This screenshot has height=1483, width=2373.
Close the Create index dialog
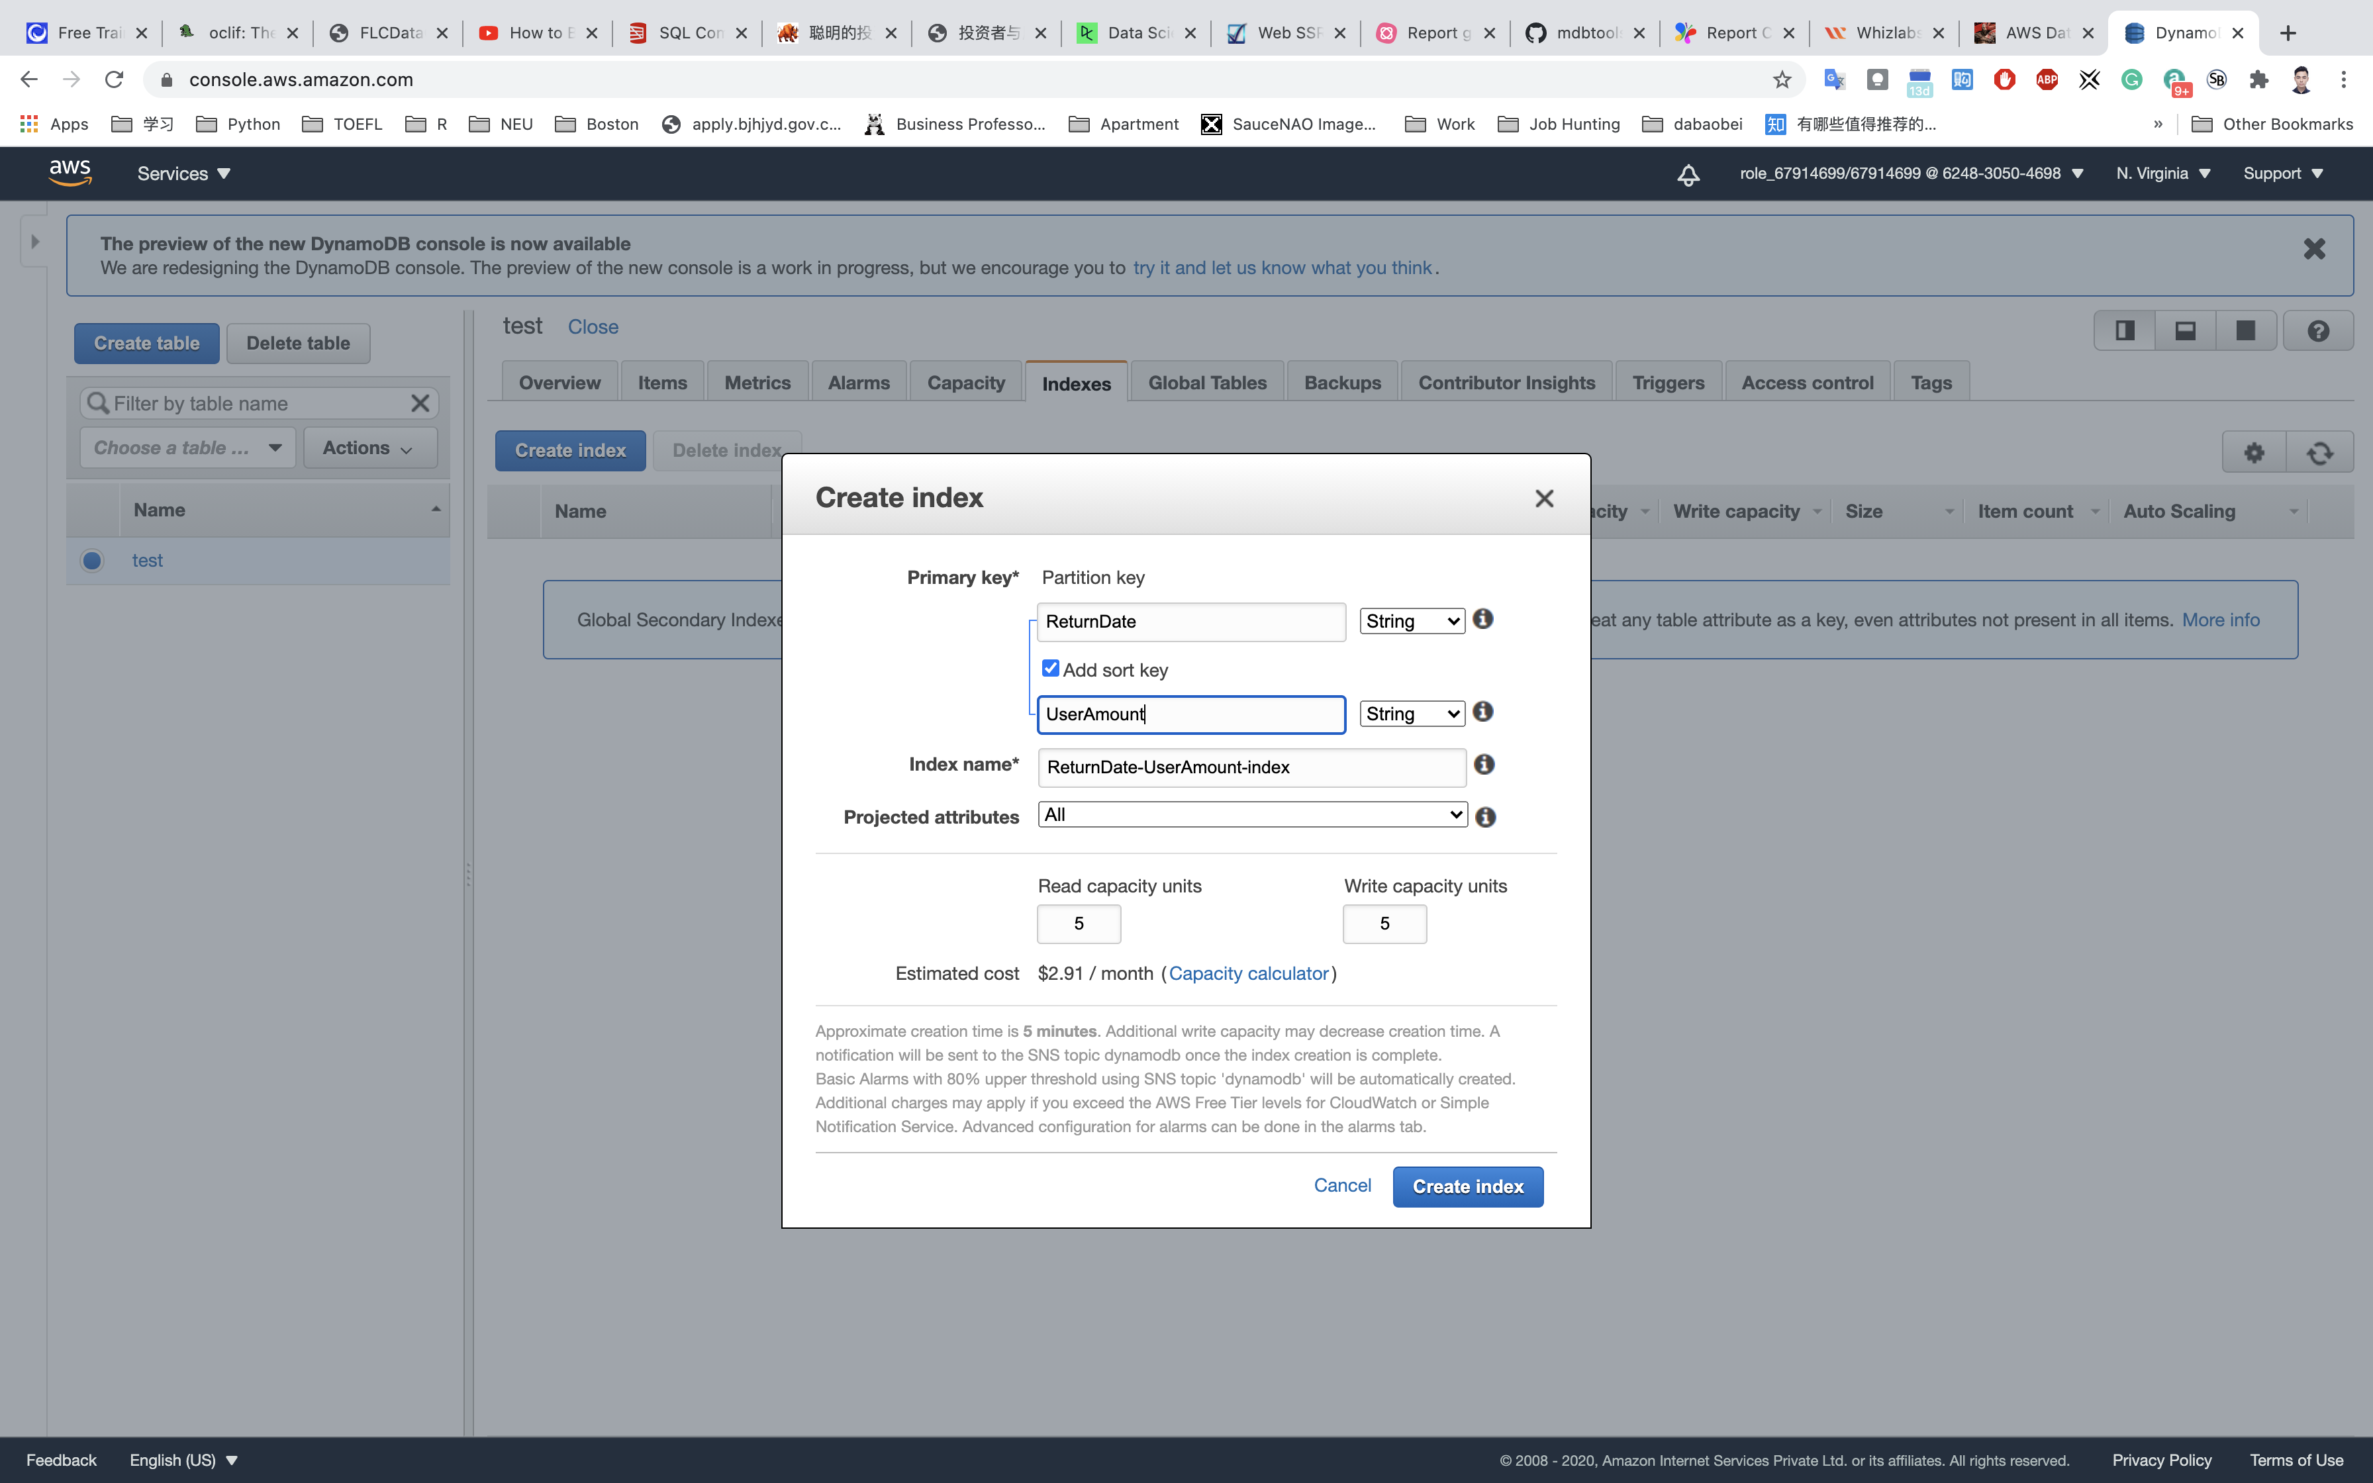(x=1543, y=499)
